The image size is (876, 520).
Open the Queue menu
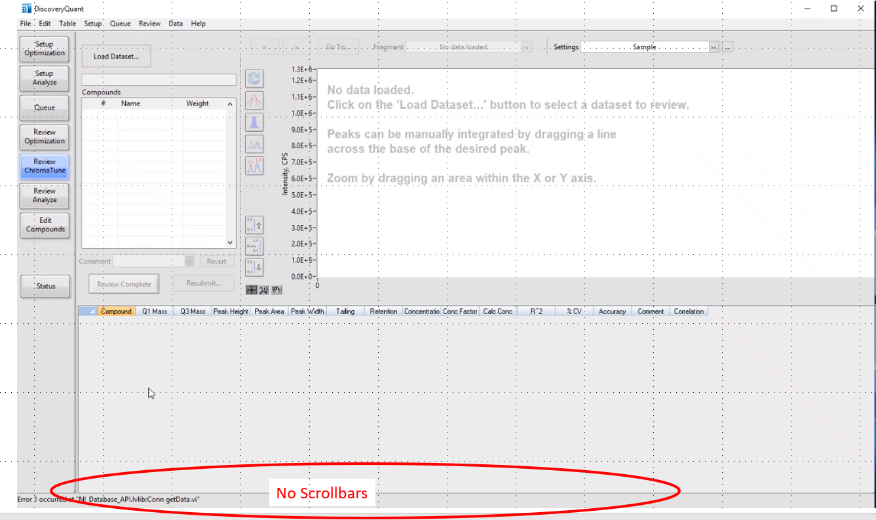pos(121,24)
